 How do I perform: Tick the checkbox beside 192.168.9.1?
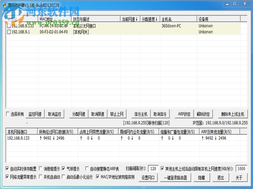(9, 32)
